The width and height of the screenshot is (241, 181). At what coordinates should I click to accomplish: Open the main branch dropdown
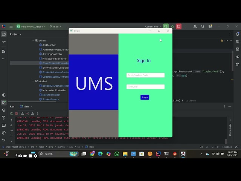coord(55,26)
